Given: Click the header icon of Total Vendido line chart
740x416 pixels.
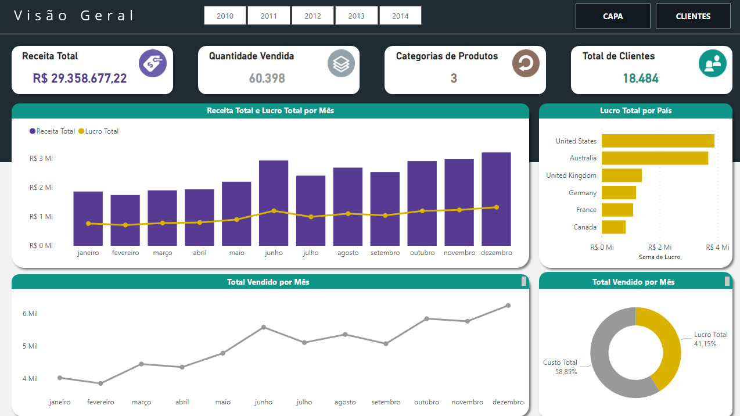Looking at the screenshot, I should tap(524, 281).
